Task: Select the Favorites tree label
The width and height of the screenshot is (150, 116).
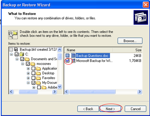Action: coord(49,78)
